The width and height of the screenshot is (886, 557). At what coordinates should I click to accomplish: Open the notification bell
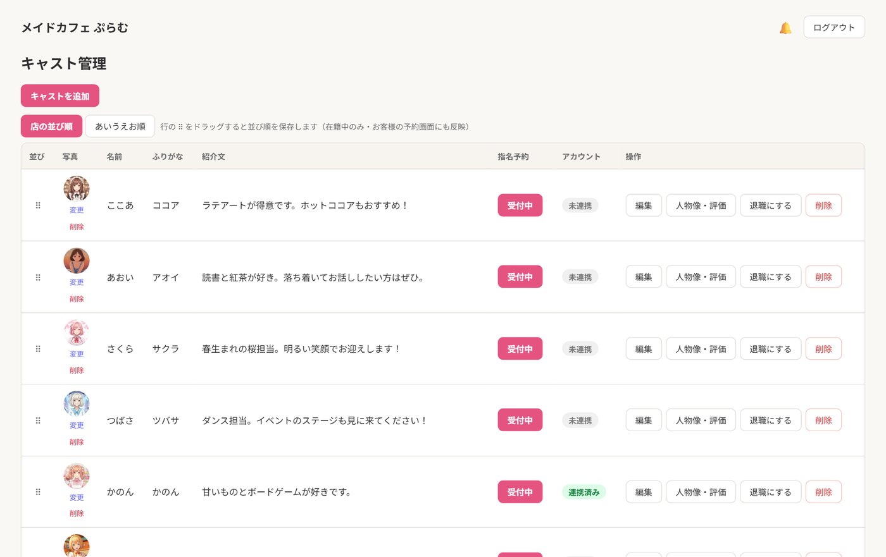click(785, 28)
